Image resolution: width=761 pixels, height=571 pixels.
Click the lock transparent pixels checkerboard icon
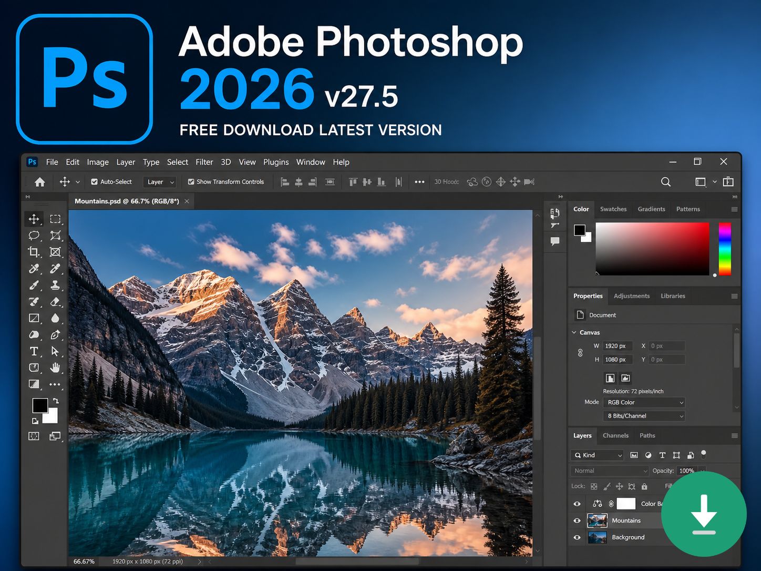coord(594,486)
